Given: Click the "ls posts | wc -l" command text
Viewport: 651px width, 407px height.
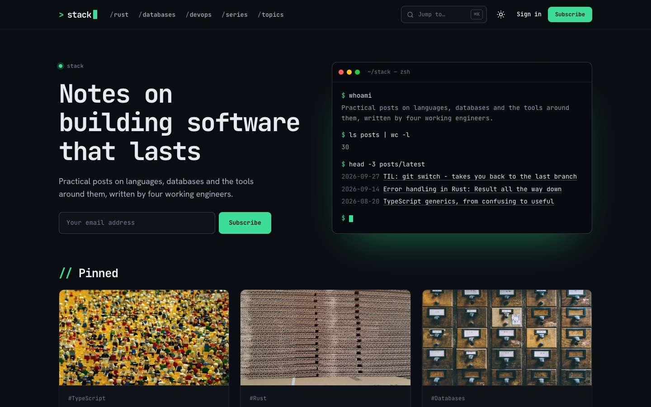Looking at the screenshot, I should 379,135.
